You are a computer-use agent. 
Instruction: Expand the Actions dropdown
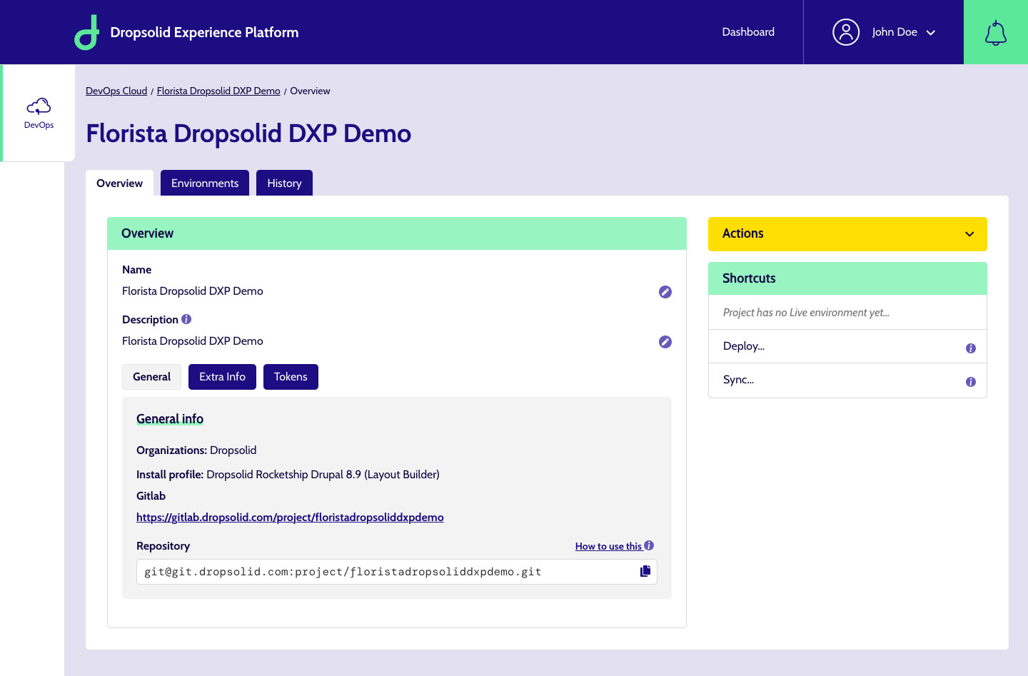click(847, 234)
